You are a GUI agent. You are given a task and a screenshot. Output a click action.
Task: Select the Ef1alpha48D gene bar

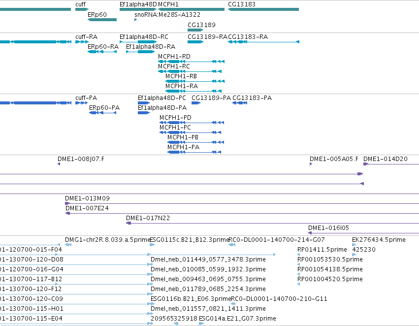138,9
